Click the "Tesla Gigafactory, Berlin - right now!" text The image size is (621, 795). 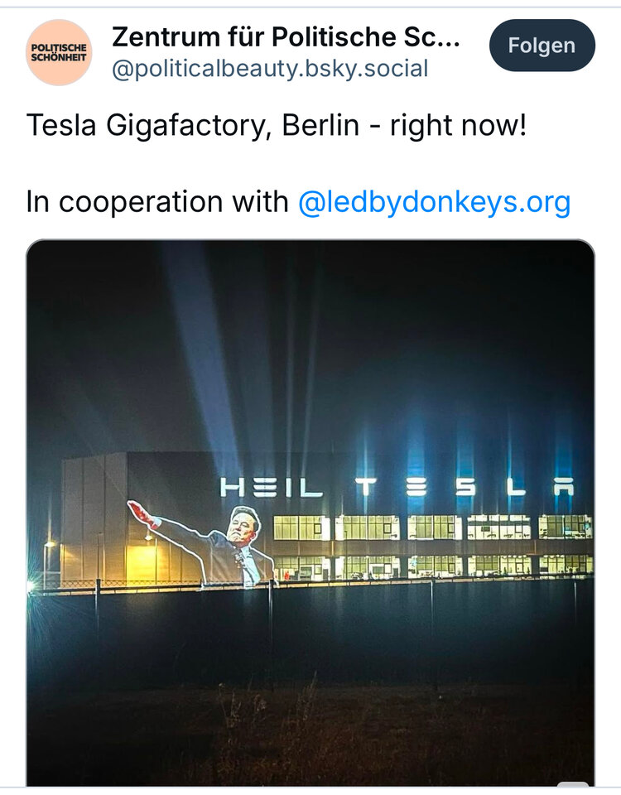(277, 127)
